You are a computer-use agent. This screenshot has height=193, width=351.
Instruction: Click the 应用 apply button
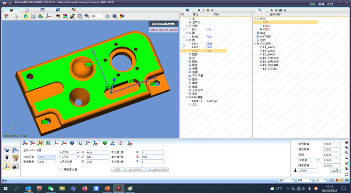pyautogui.click(x=335, y=171)
